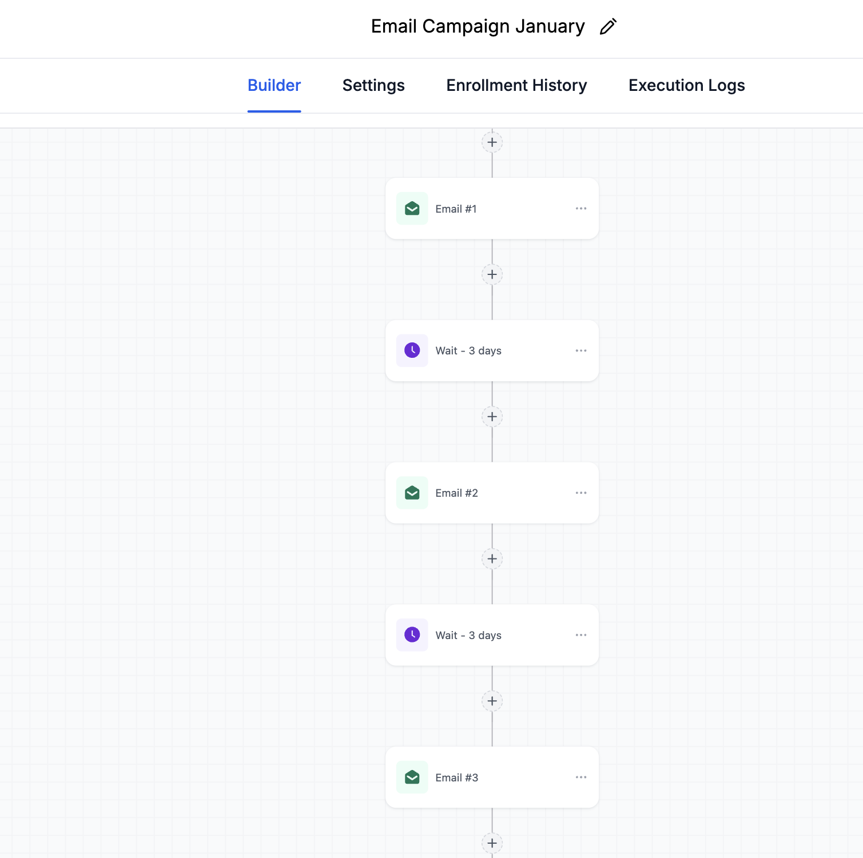The width and height of the screenshot is (863, 858).
Task: Add a step directly below Email #2
Action: (x=492, y=558)
